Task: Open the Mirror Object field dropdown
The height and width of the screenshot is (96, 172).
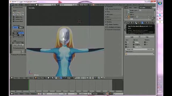Action: [139, 54]
